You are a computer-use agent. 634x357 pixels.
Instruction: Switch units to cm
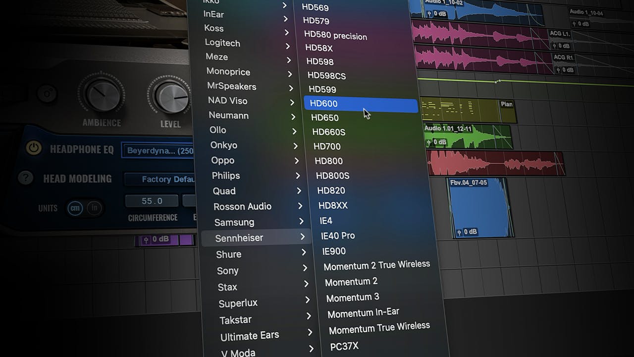75,208
